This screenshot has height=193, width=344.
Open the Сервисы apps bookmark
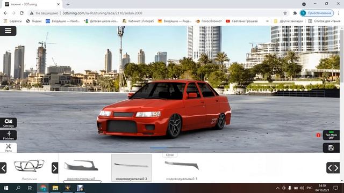(x=12, y=21)
